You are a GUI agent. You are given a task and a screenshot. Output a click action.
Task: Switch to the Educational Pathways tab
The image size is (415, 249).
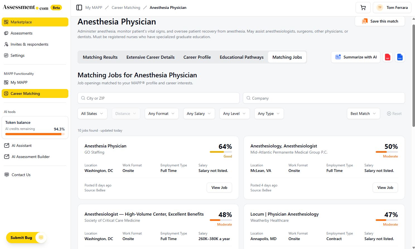pos(242,57)
